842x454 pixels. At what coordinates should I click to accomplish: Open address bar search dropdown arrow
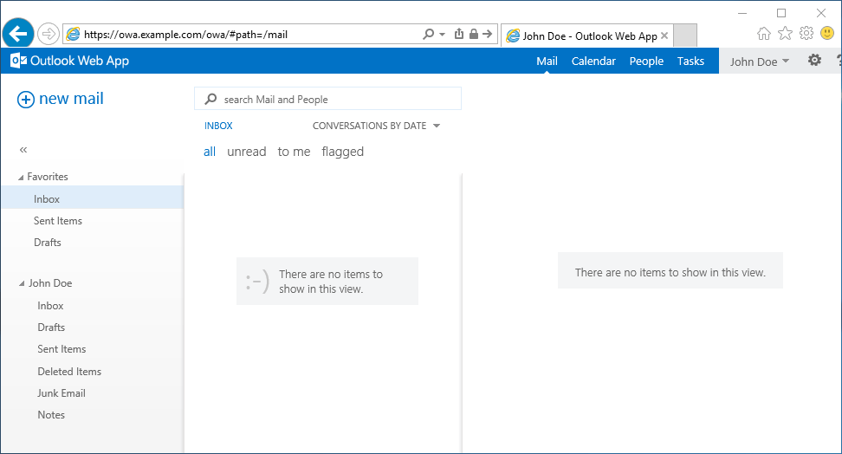(x=443, y=35)
